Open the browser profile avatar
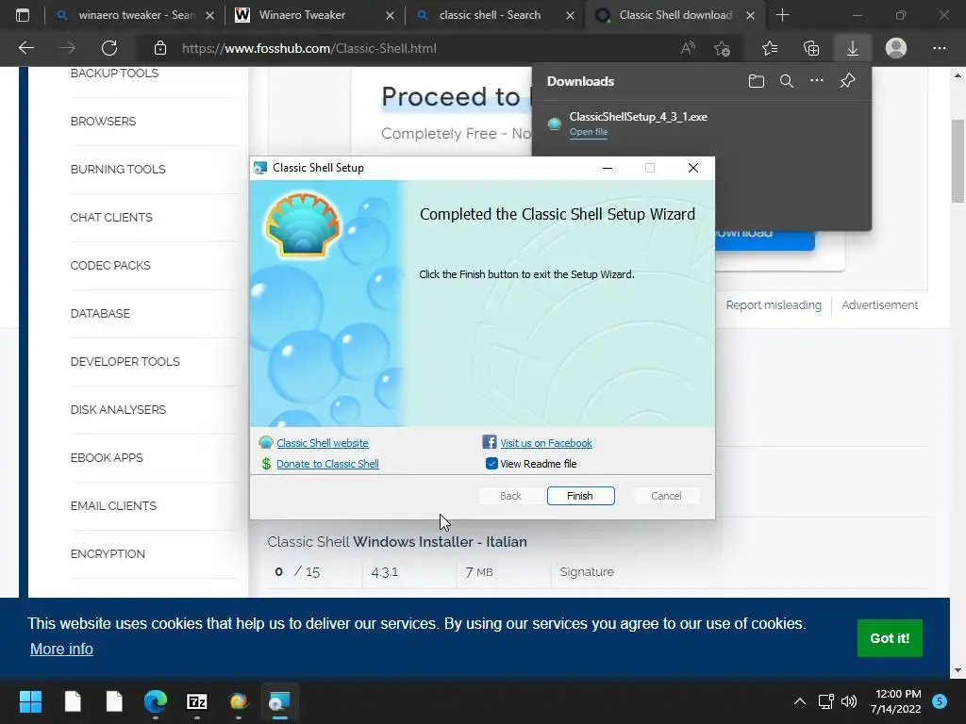 click(x=896, y=48)
